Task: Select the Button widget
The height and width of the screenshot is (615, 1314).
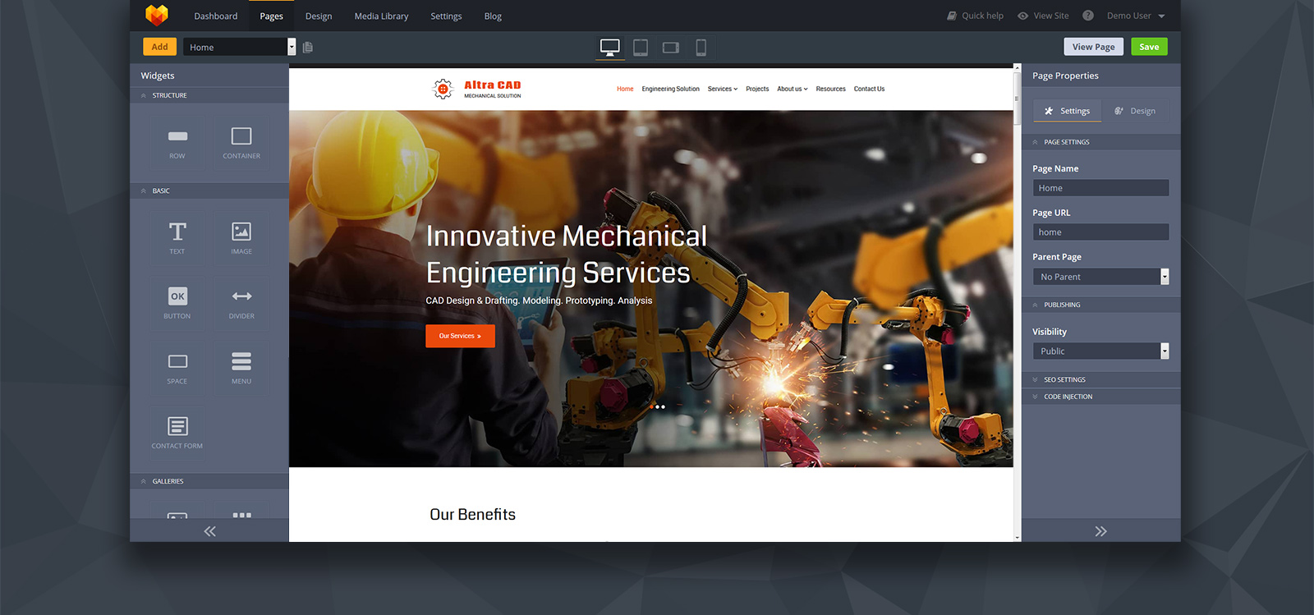Action: point(177,302)
